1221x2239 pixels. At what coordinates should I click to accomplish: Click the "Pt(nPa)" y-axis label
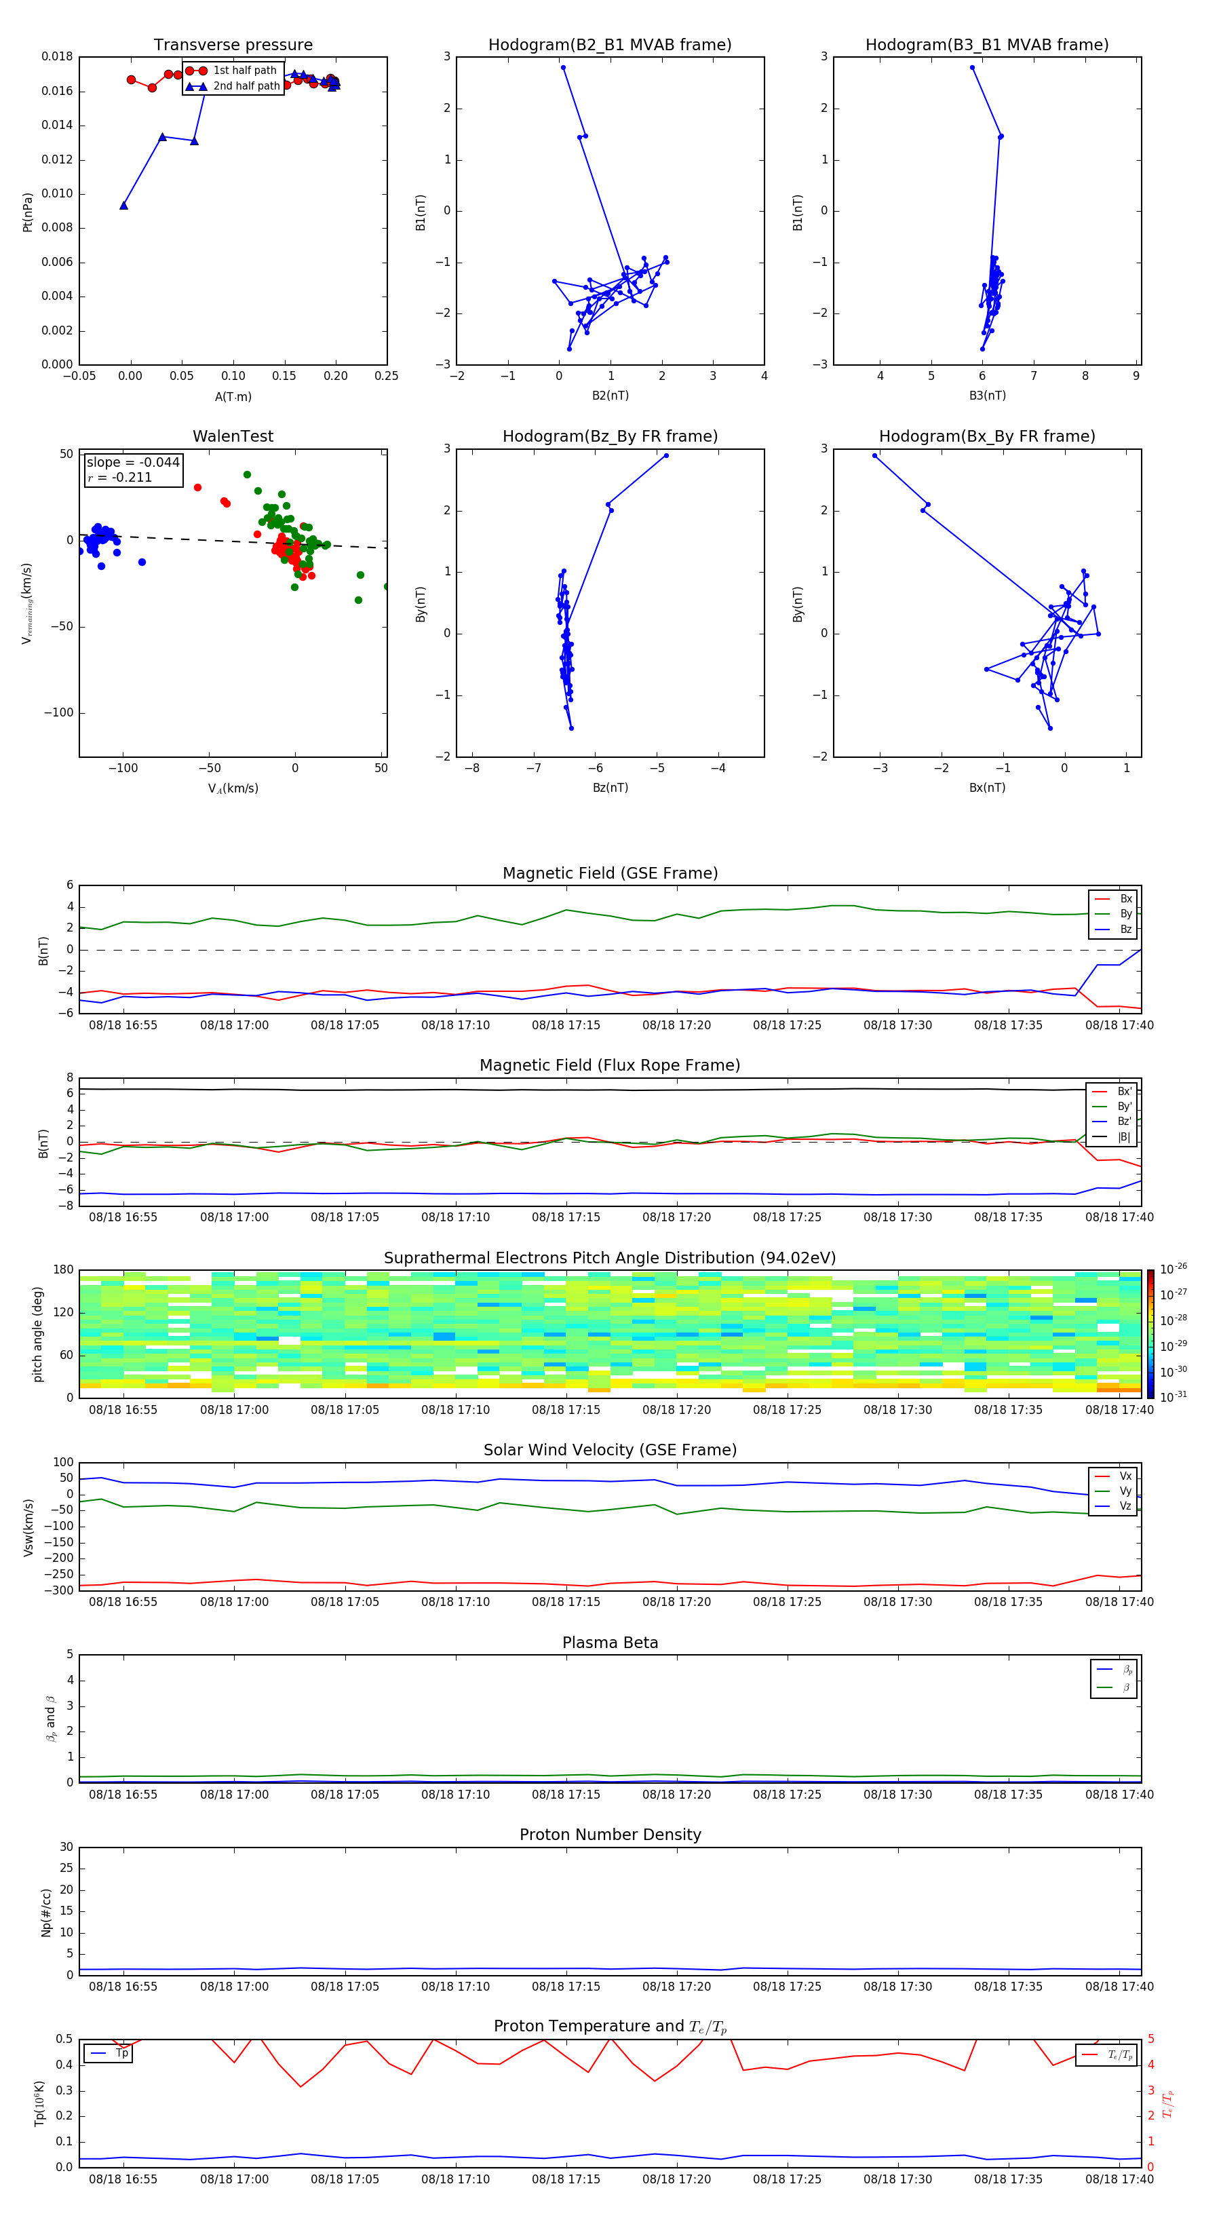(x=28, y=211)
